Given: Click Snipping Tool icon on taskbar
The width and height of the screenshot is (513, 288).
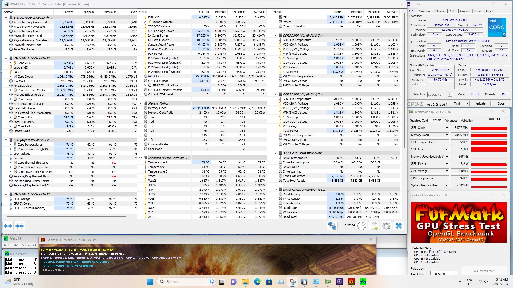Looking at the screenshot, I should coord(293,282).
